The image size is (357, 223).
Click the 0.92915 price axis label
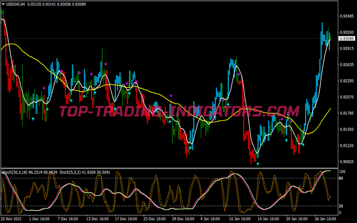pos(347,49)
